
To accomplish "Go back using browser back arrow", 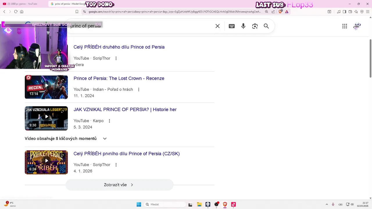I will click(x=4, y=12).
